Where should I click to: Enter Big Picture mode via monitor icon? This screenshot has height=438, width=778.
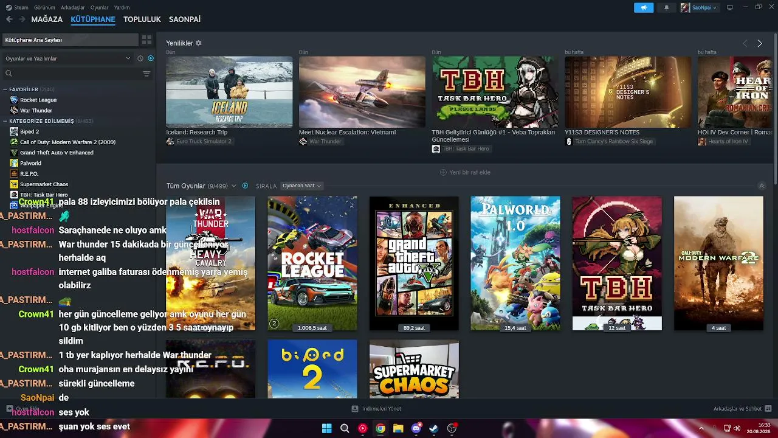click(x=730, y=7)
